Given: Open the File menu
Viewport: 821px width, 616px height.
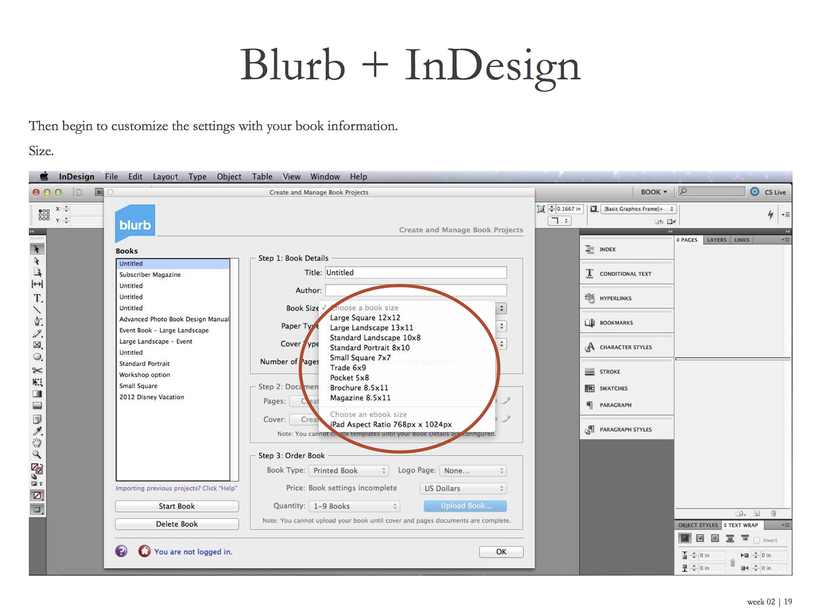Looking at the screenshot, I should [111, 176].
